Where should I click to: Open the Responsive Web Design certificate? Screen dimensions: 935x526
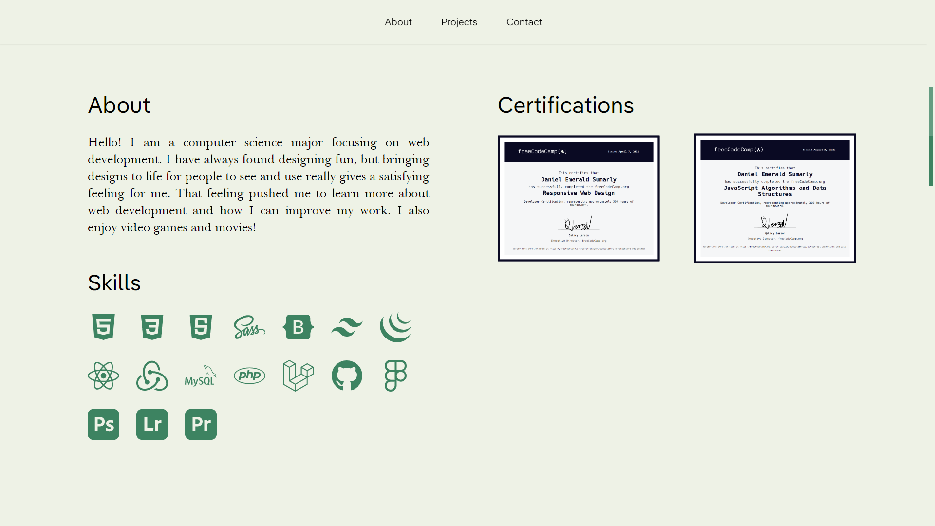coord(579,198)
